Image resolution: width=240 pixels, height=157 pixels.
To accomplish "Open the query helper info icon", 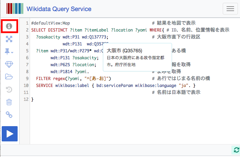I will pyautogui.click(x=9, y=26).
